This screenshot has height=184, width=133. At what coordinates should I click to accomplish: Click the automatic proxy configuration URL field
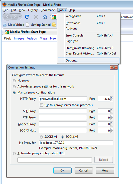coord(55,160)
